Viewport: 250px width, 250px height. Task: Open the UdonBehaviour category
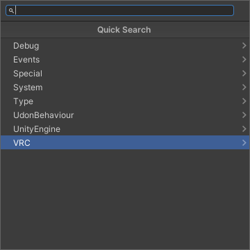(x=125, y=115)
